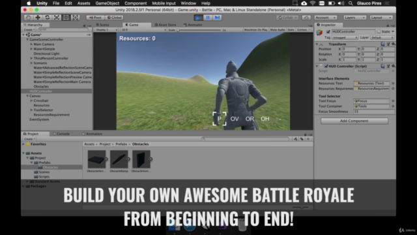Switch to the Animator tab
Image resolution: width=417 pixels, height=235 pixels.
point(193,25)
